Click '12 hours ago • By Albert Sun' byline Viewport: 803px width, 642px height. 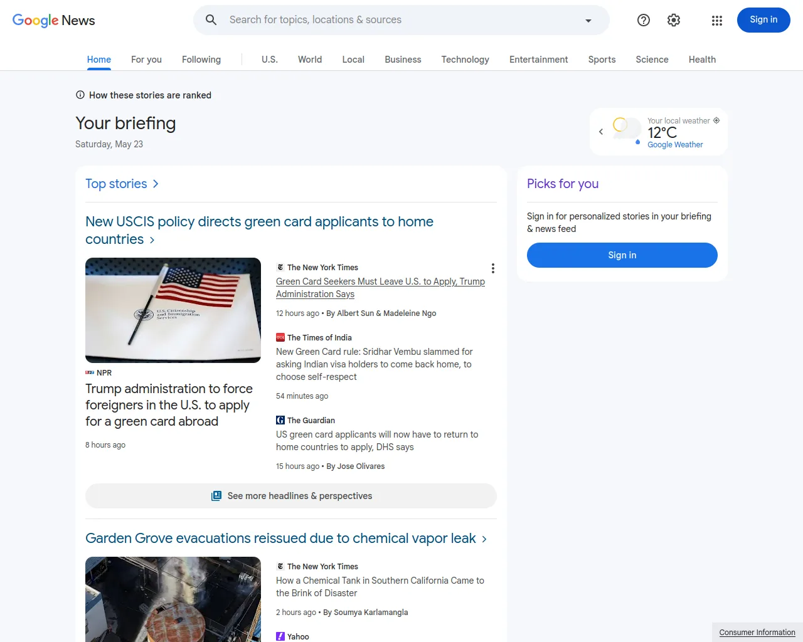click(356, 313)
